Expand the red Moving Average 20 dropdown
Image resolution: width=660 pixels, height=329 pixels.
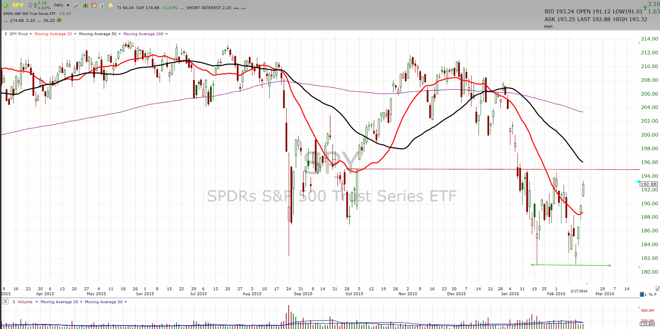coord(75,34)
